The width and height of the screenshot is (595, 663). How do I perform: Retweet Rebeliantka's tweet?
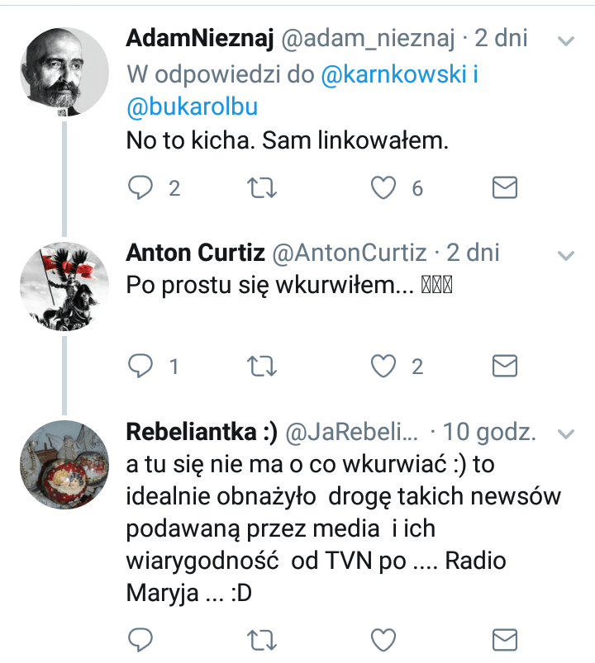point(262,640)
